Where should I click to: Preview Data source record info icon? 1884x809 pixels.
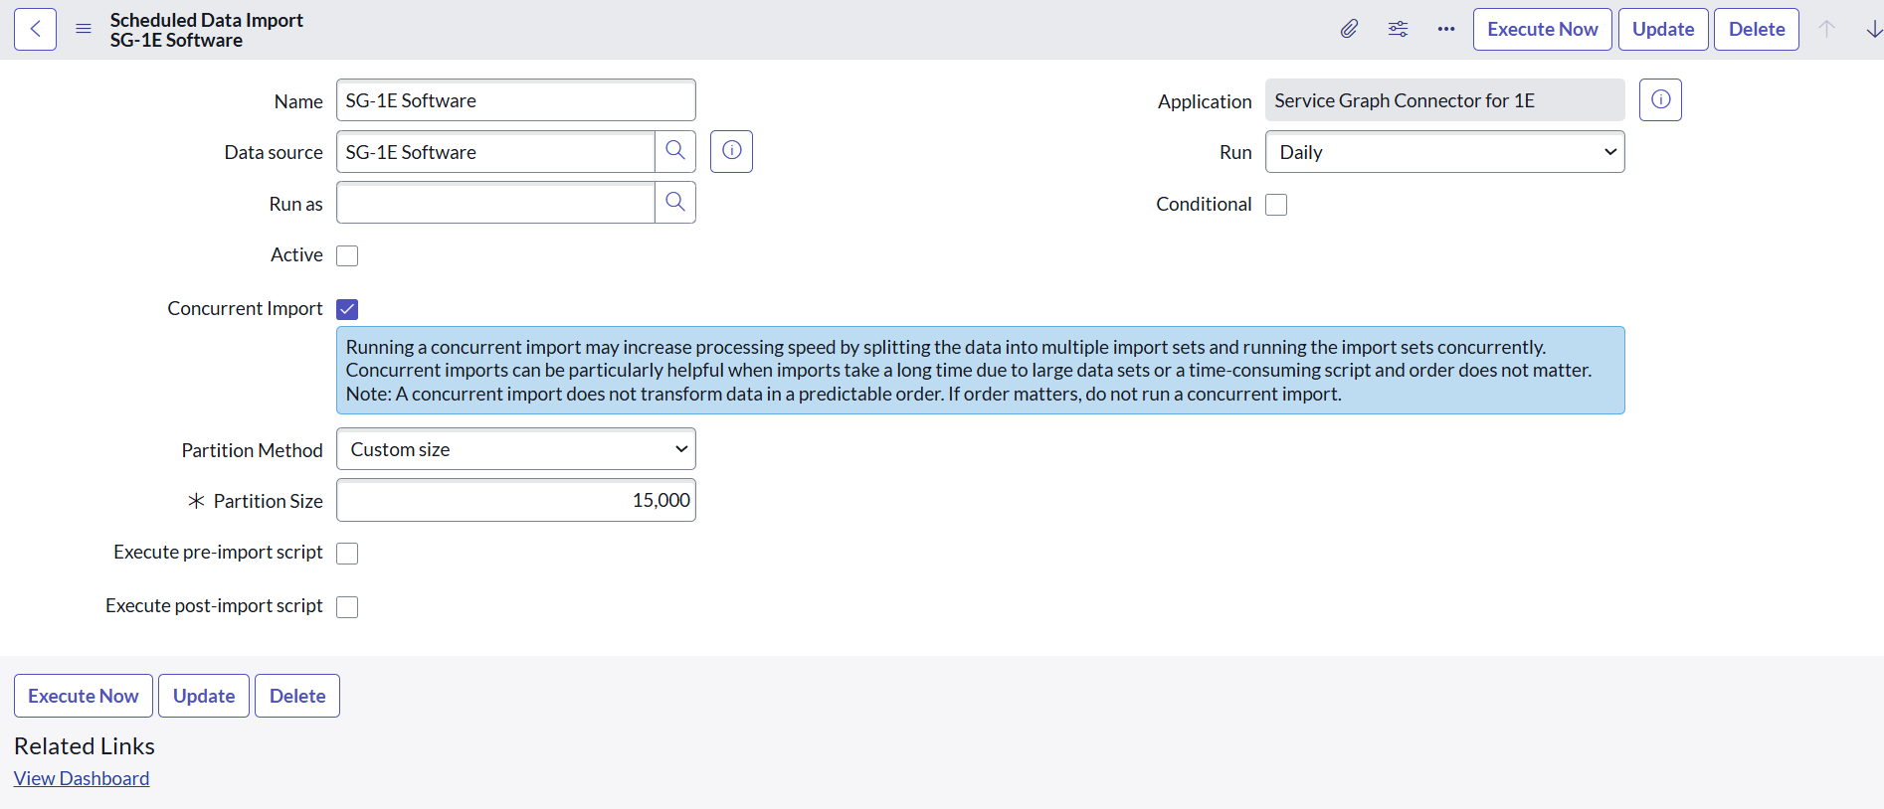tap(731, 151)
